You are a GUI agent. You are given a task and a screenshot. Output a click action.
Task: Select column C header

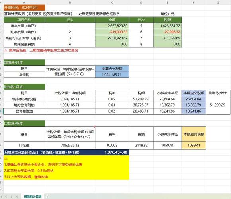pos(112,2)
